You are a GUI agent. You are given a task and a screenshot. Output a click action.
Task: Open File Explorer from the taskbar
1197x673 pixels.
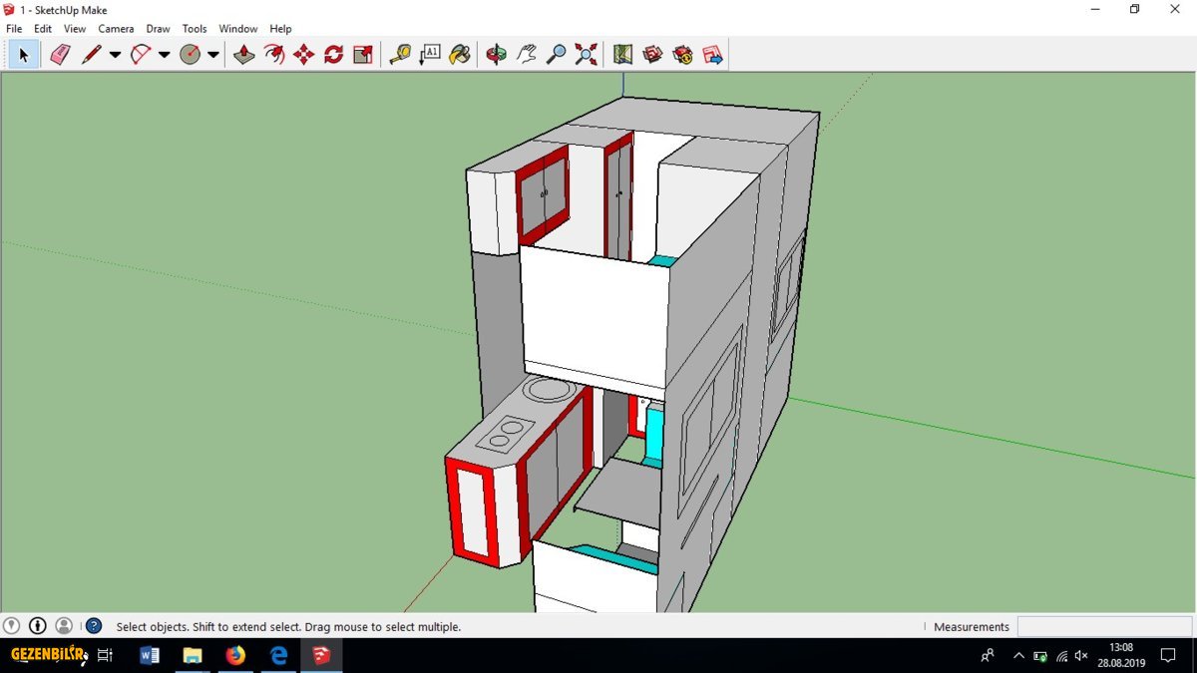(x=193, y=655)
